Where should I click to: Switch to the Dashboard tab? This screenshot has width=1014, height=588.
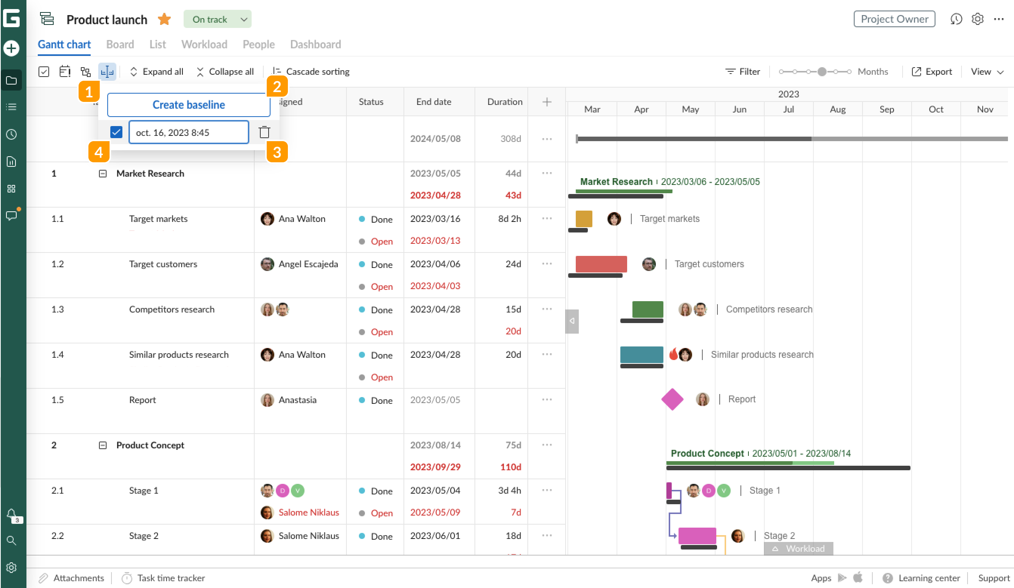tap(315, 44)
